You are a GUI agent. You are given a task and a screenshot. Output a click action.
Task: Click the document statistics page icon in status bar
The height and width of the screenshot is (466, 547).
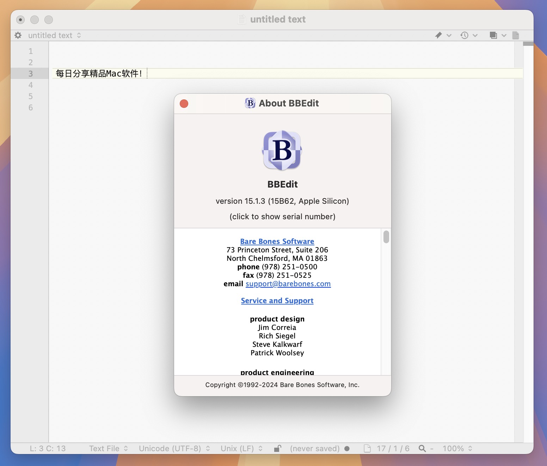(367, 448)
